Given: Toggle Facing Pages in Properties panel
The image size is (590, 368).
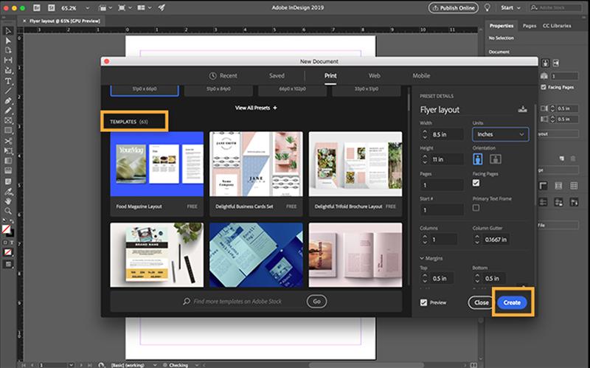Looking at the screenshot, I should tap(544, 87).
